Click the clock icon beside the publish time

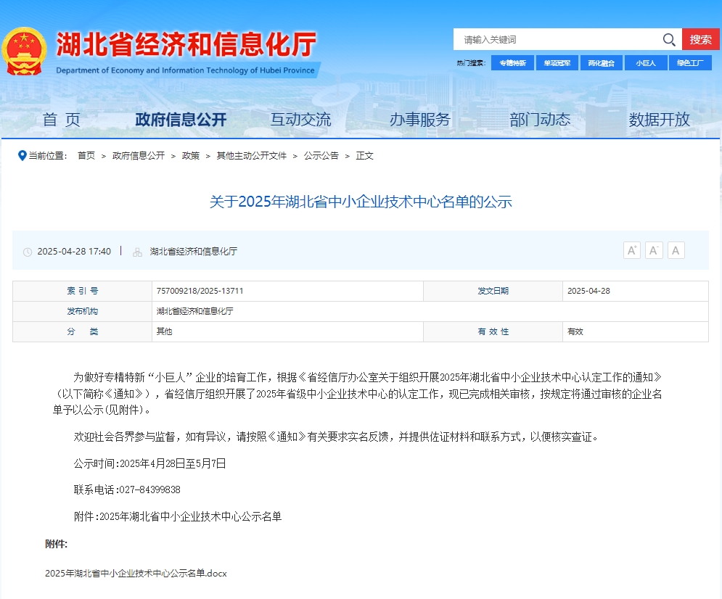coord(27,251)
